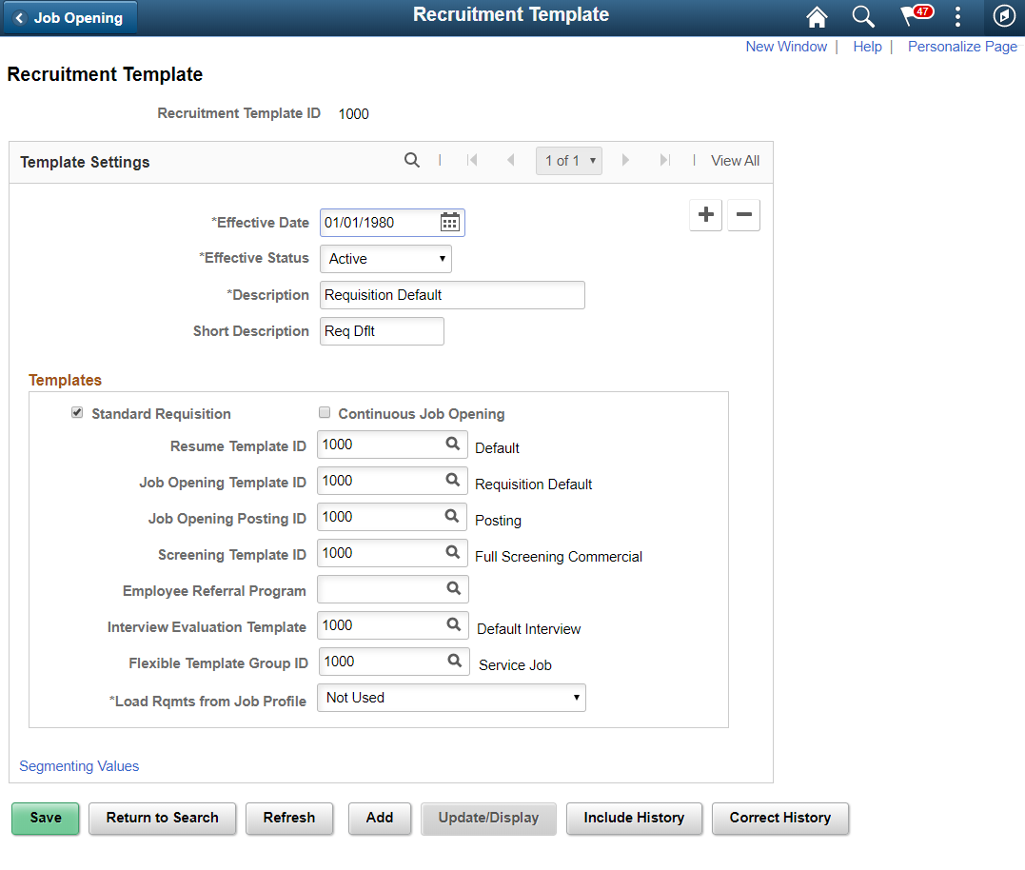The width and height of the screenshot is (1025, 870).
Task: Look up Job Opening Template ID
Action: 452,480
